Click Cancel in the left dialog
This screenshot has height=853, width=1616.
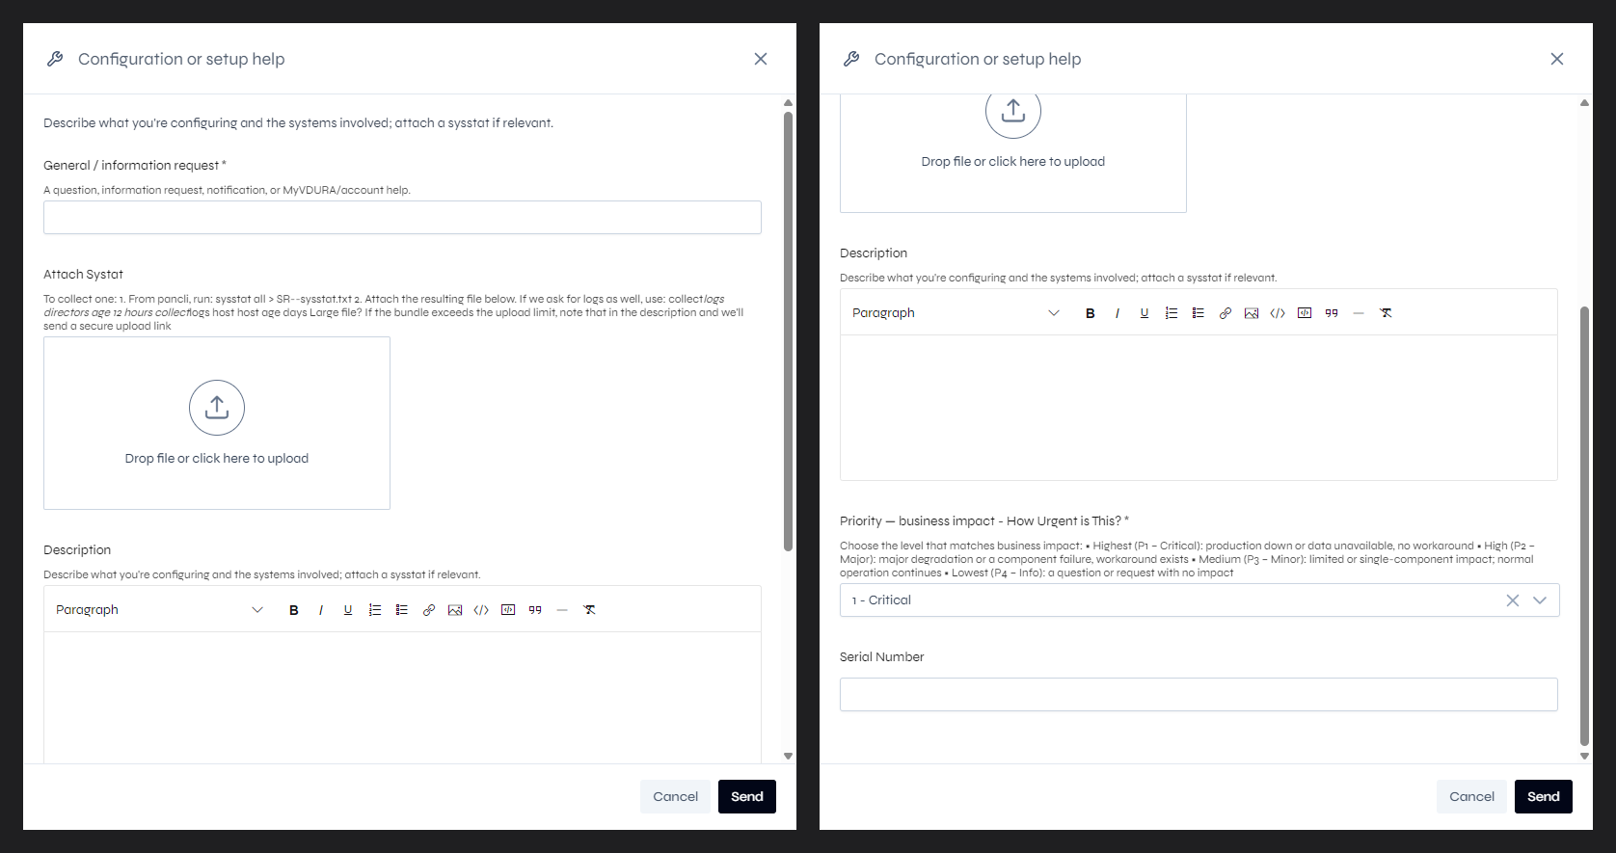pyautogui.click(x=675, y=796)
